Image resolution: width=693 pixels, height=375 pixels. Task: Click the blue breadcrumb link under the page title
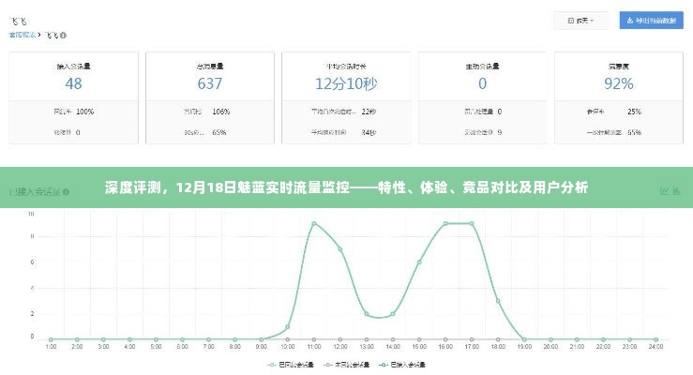pyautogui.click(x=23, y=35)
